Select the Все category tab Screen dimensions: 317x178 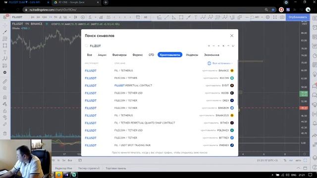[x=89, y=55]
